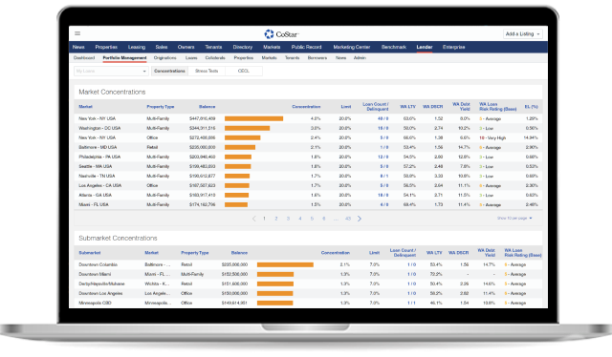Open the Add a Listing dropdown
612x357 pixels.
523,34
